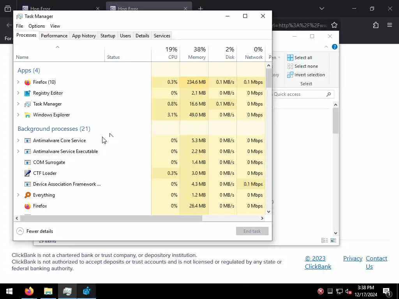
Task: Open the Firefox hamburger menu
Action: (x=390, y=25)
